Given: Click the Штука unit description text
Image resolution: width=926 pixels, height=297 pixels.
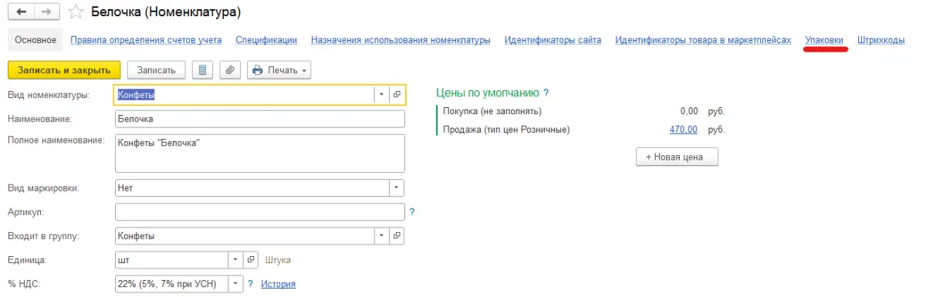Looking at the screenshot, I should point(278,260).
